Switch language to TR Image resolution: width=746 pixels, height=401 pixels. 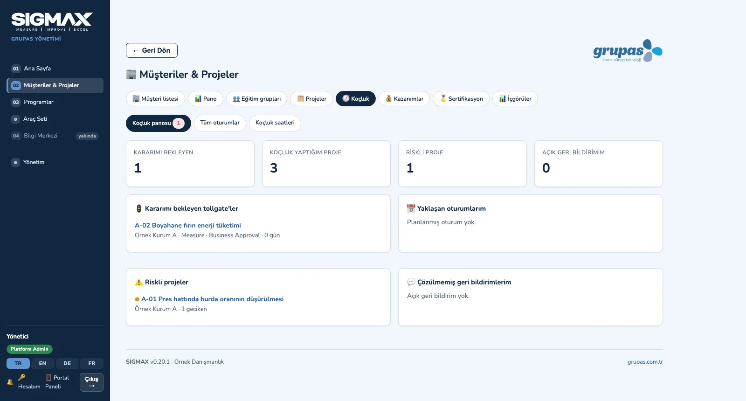(x=18, y=363)
